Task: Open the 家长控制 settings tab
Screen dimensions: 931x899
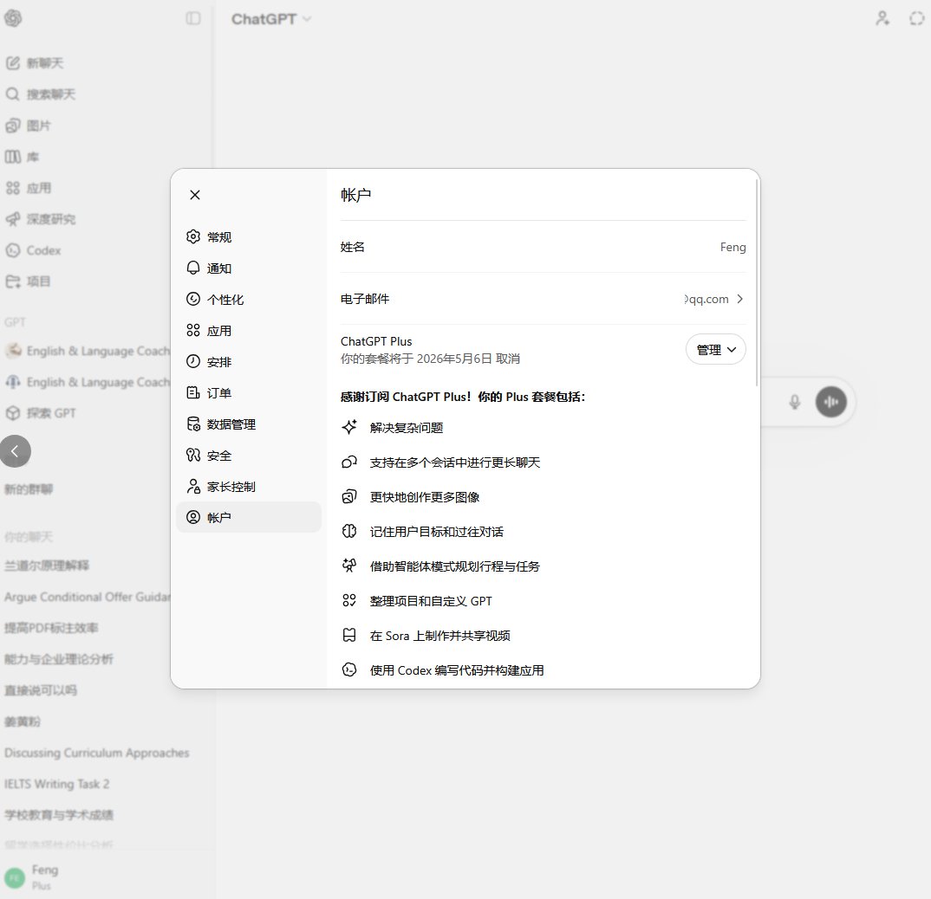Action: click(x=249, y=487)
